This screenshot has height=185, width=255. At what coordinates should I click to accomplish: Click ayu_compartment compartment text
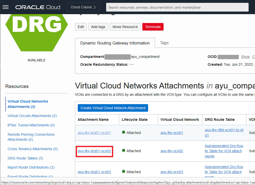[145, 57]
